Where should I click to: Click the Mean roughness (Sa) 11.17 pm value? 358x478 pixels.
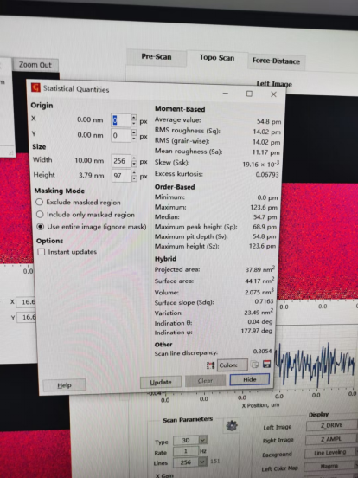tap(266, 152)
